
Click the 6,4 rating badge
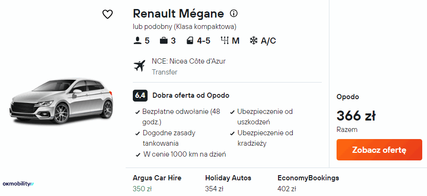[x=140, y=95]
